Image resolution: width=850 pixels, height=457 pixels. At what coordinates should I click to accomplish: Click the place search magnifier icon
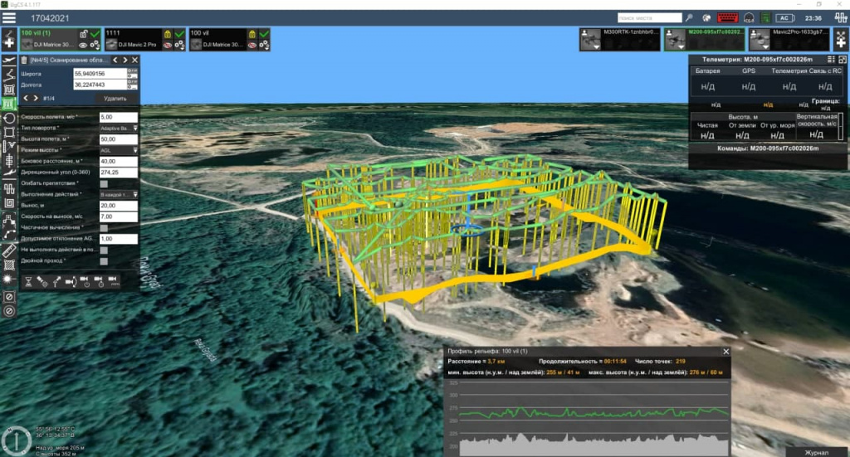tap(689, 17)
